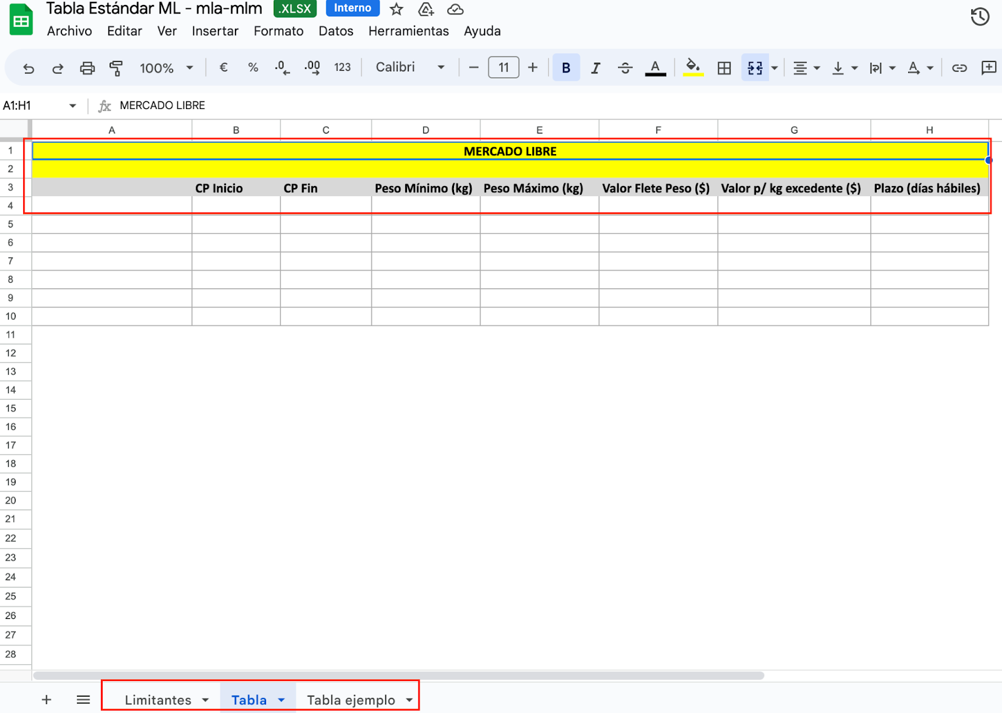Click the .XLSX file format badge
Screen dimensions: 1002x713
tap(295, 9)
